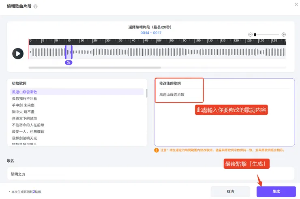Click the selected purple segment on waveform
Image resolution: width=300 pixels, height=199 pixels.
tap(69, 52)
